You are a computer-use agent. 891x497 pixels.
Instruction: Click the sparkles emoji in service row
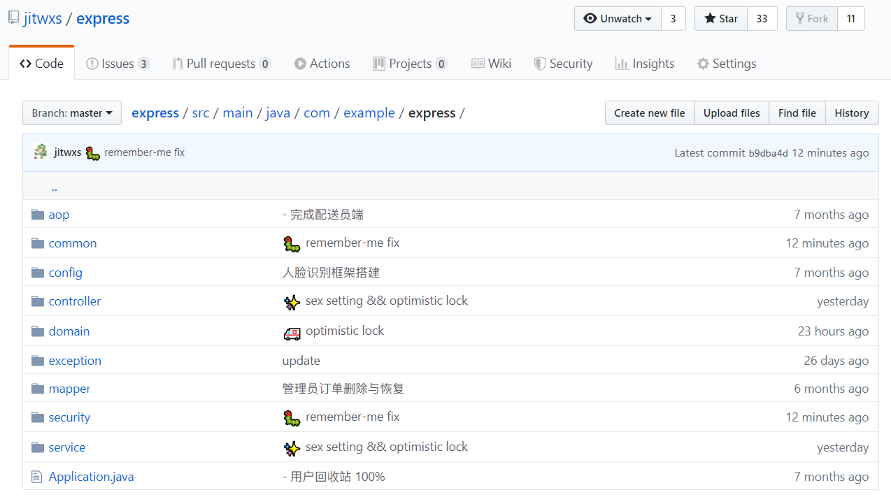(292, 448)
